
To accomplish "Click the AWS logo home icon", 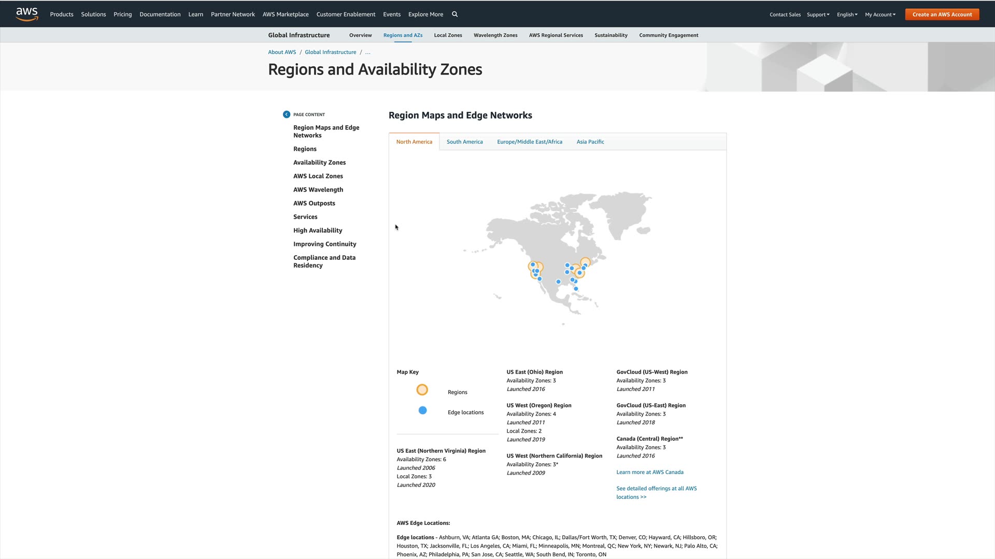I will (x=27, y=14).
